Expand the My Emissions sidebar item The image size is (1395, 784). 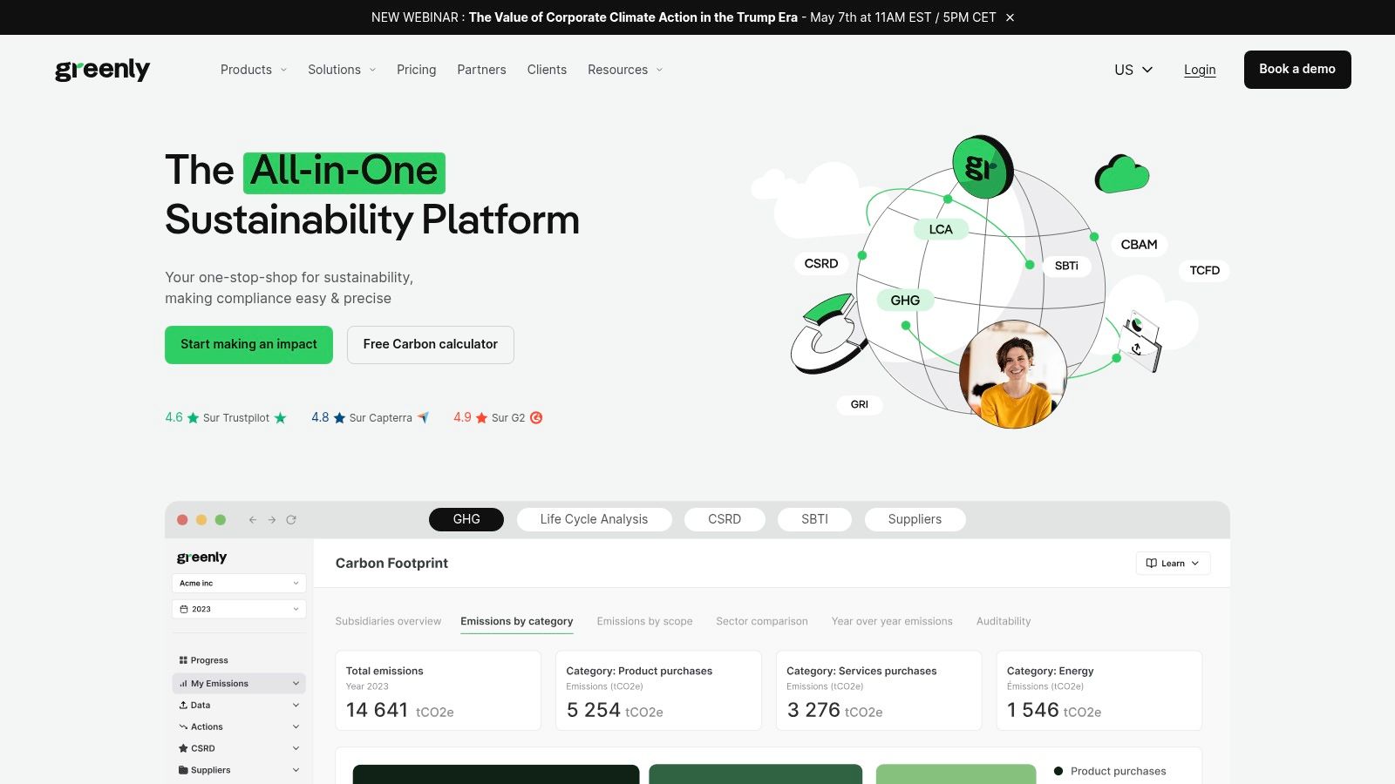click(239, 684)
